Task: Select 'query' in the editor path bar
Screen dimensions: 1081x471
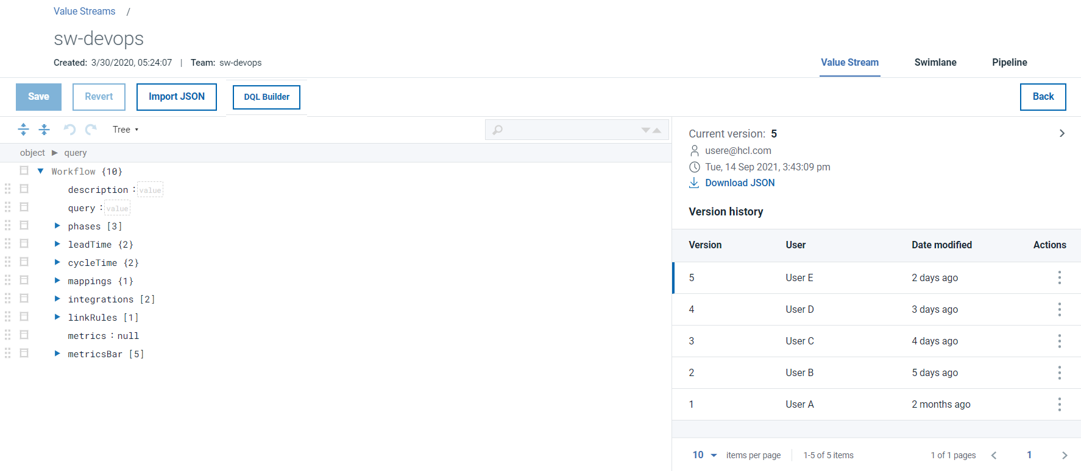Action: pos(76,153)
